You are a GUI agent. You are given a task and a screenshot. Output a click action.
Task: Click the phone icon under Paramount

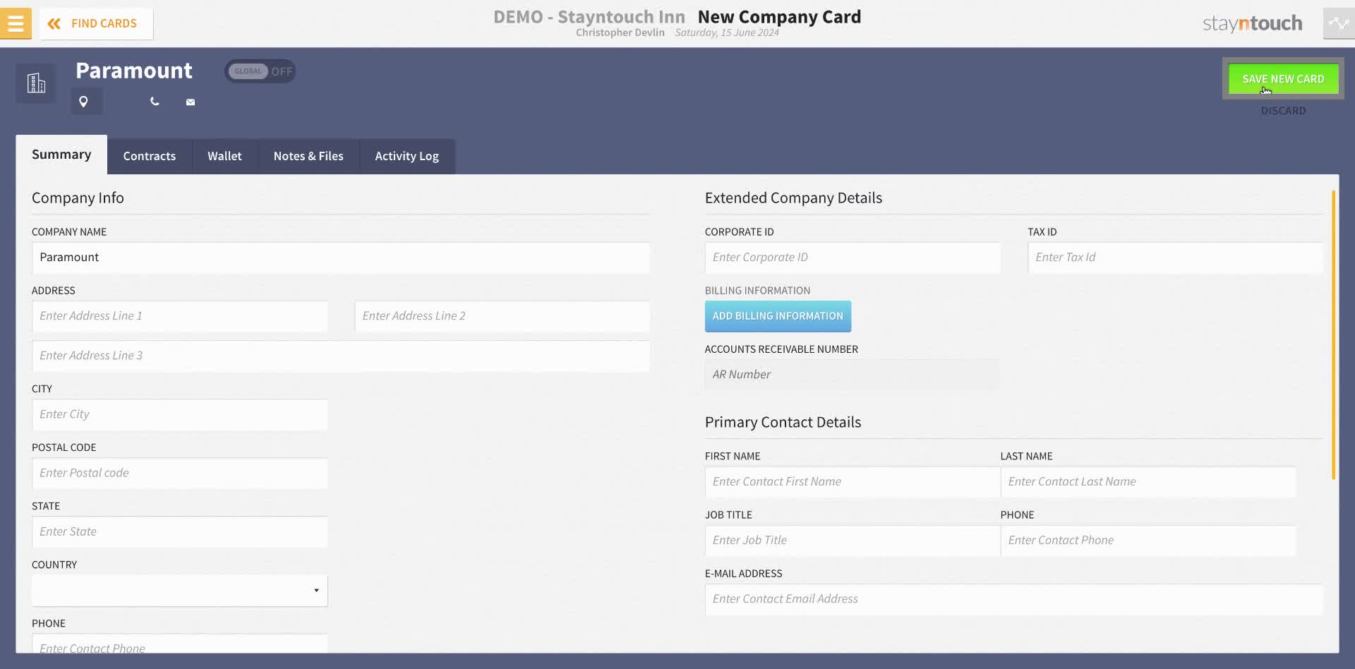coord(155,102)
